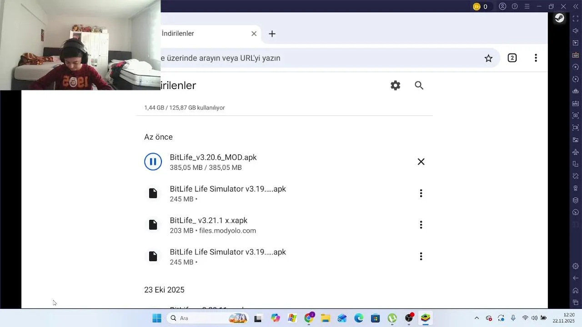The image size is (582, 327).
Task: Install APK via BlueStacks APK icon
Action: tap(576, 104)
